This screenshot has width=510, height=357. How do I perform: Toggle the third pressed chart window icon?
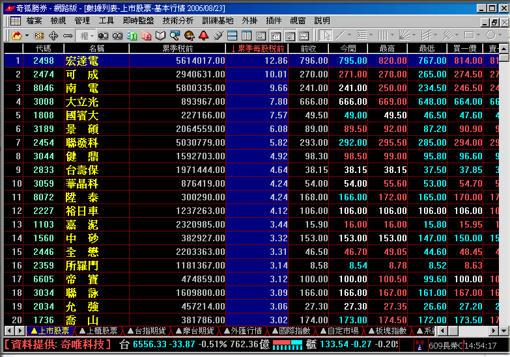coord(290,36)
